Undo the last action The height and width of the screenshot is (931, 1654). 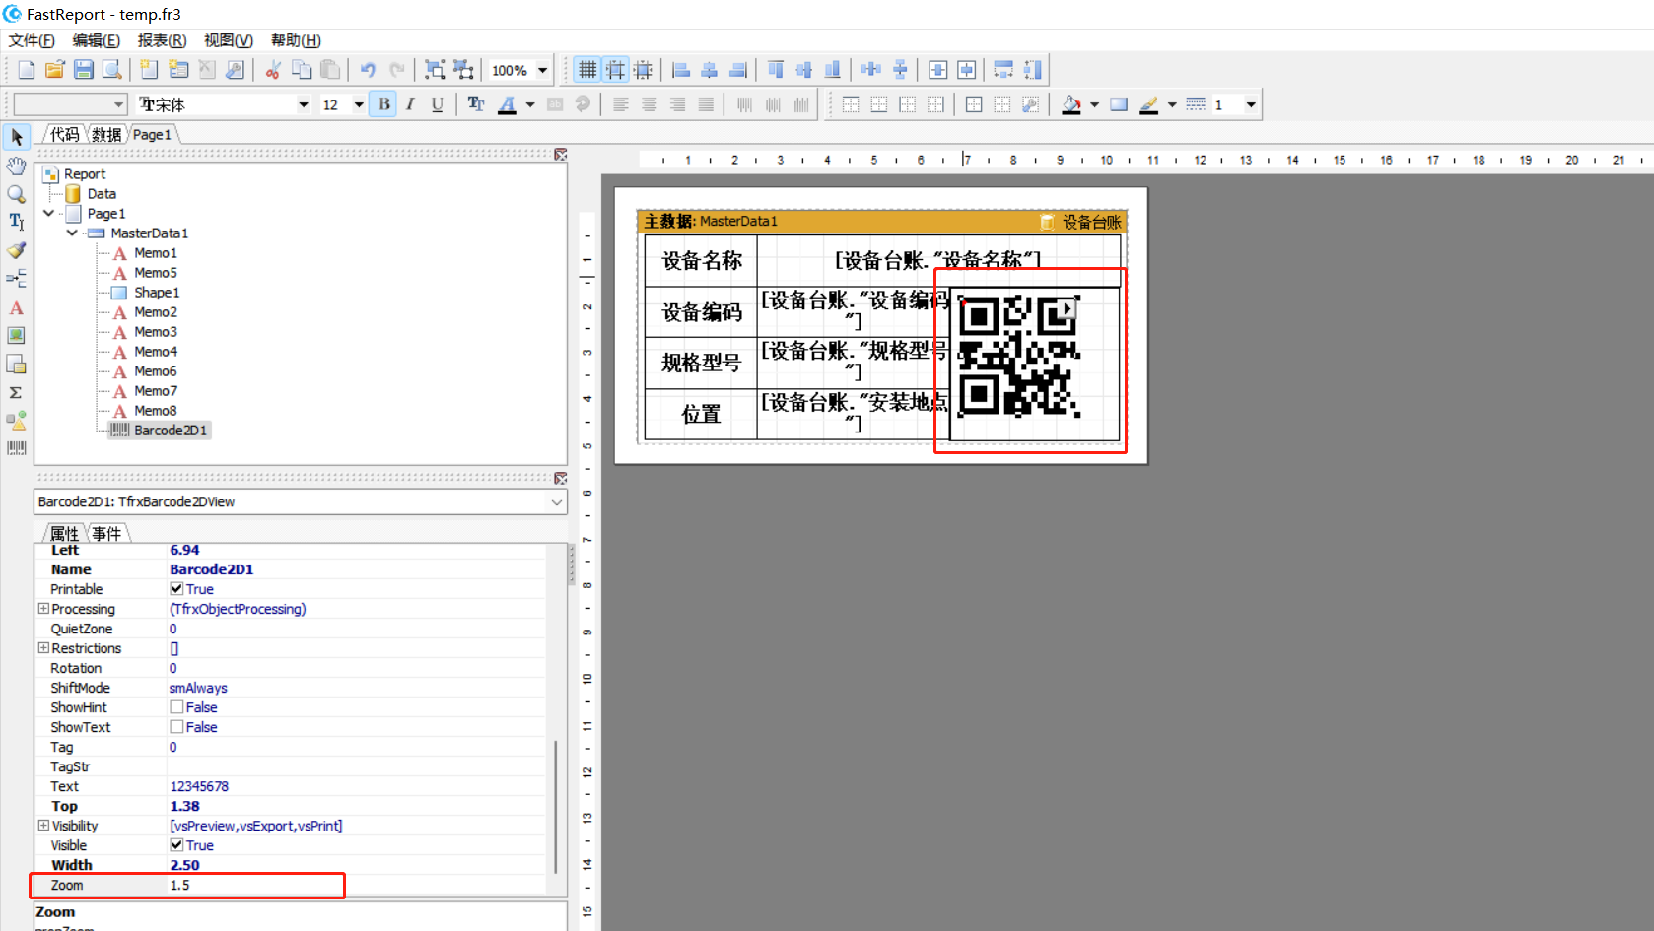pos(368,70)
